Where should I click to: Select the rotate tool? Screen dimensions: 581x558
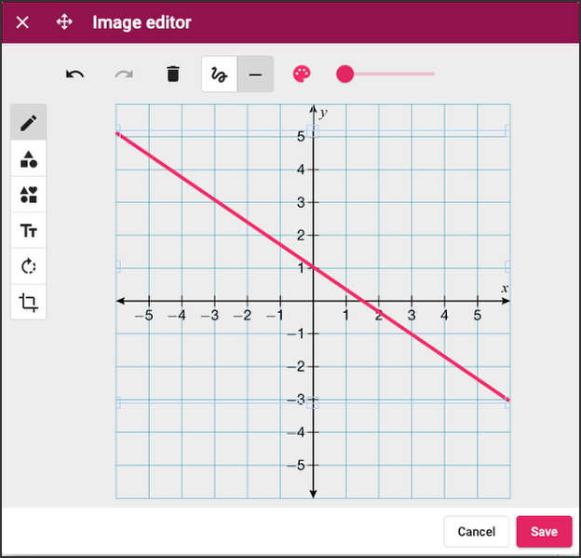pos(29,266)
